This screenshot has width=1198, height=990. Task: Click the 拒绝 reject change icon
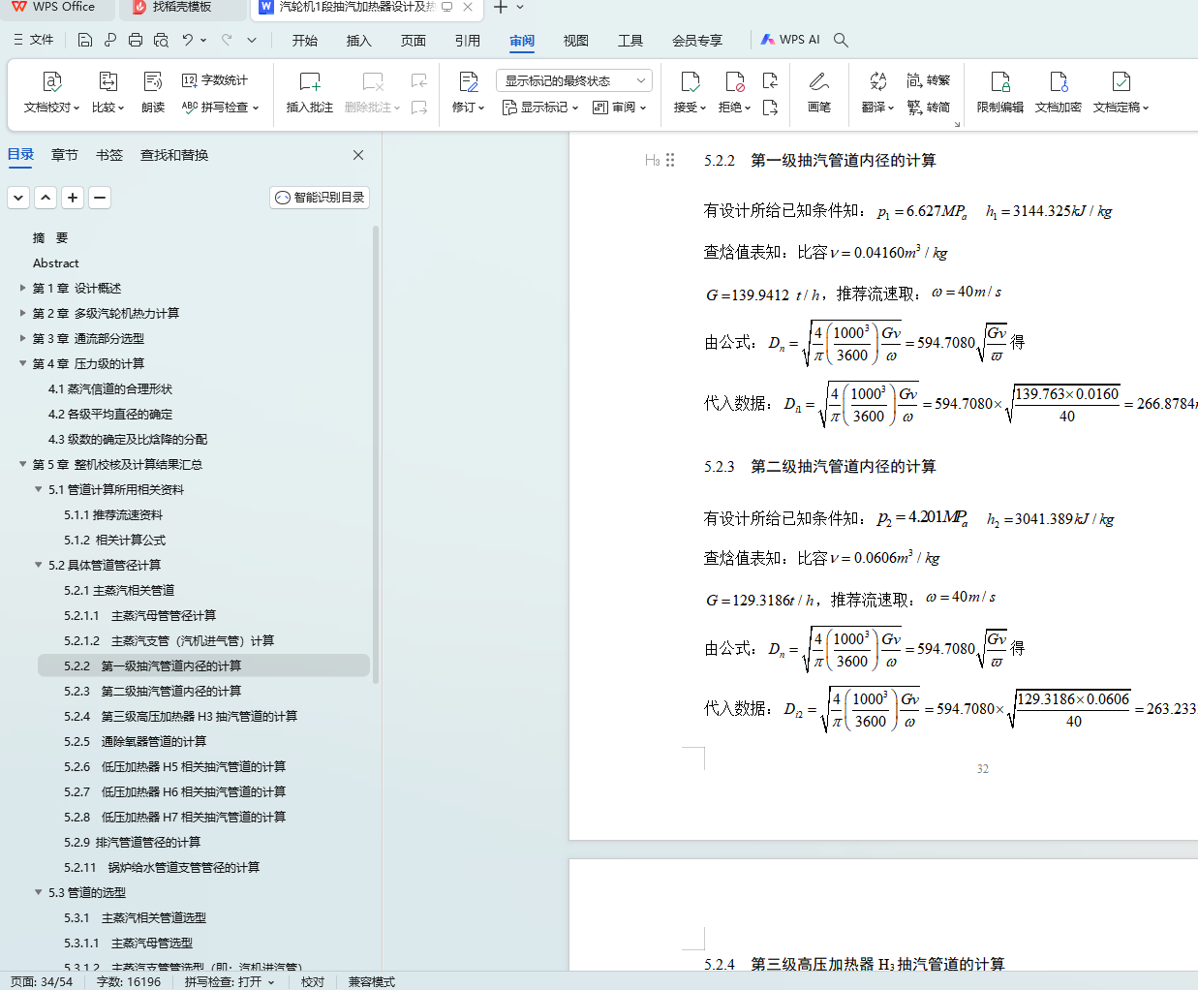coord(735,82)
